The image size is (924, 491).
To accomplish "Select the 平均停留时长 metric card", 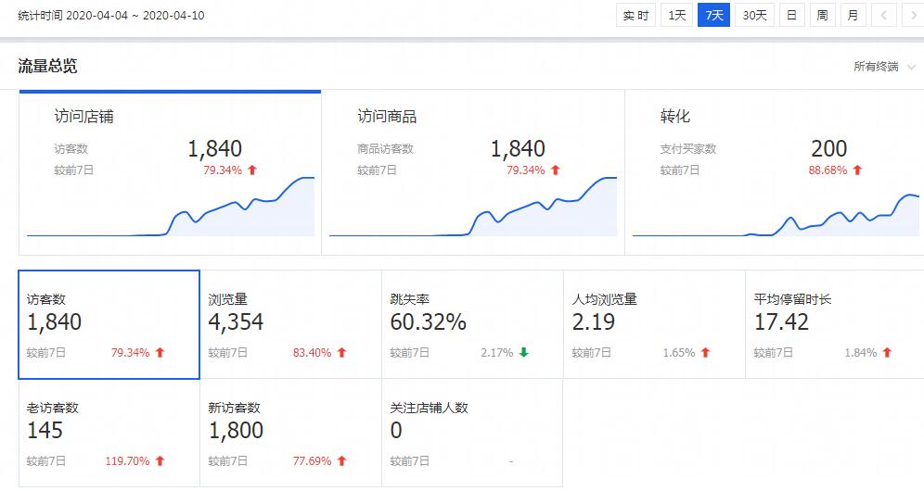I will click(x=835, y=324).
